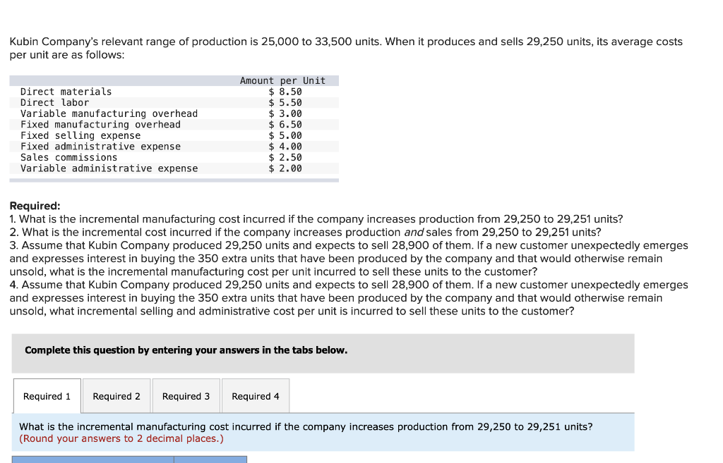Switch to the Required 1 tab
The image size is (723, 463).
(46, 396)
